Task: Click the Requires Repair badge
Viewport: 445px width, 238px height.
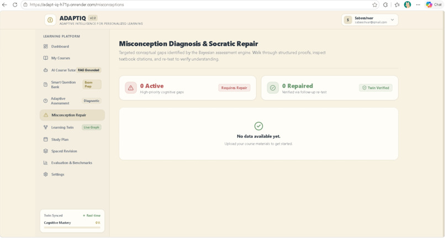Action: (234, 88)
